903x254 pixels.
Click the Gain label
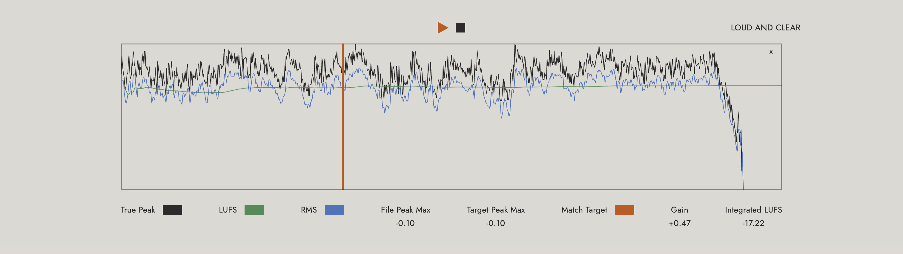(x=679, y=210)
